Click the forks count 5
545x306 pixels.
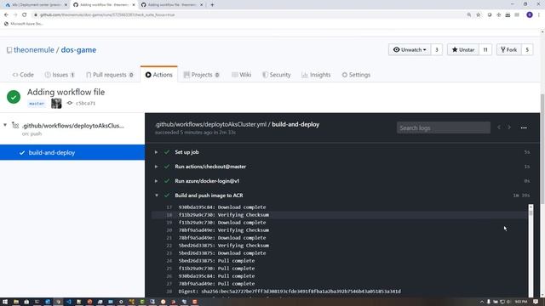click(x=527, y=49)
